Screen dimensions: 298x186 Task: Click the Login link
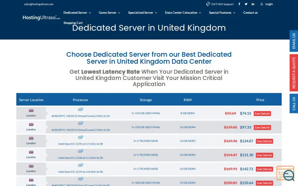(269, 4)
